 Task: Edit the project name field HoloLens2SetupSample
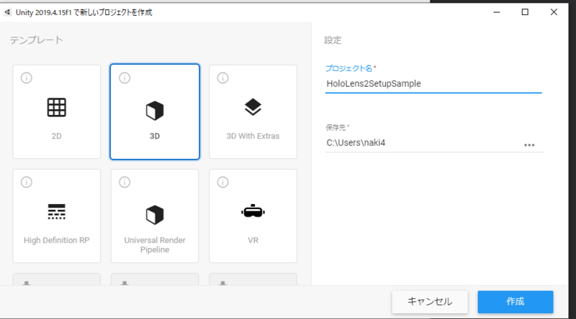click(433, 84)
